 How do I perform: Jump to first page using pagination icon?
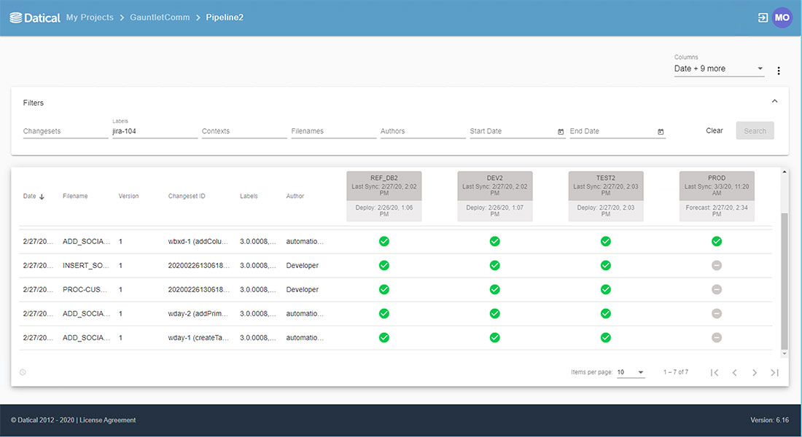714,372
